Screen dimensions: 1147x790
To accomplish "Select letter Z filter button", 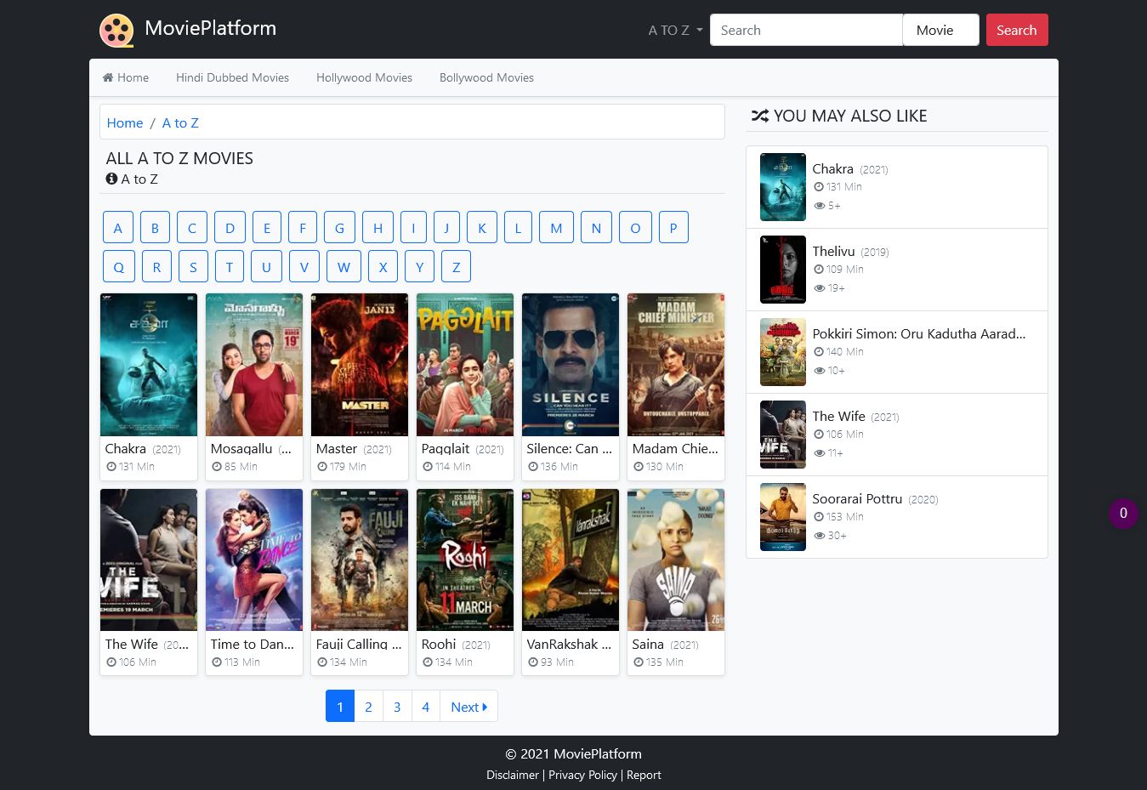I will pos(456,267).
